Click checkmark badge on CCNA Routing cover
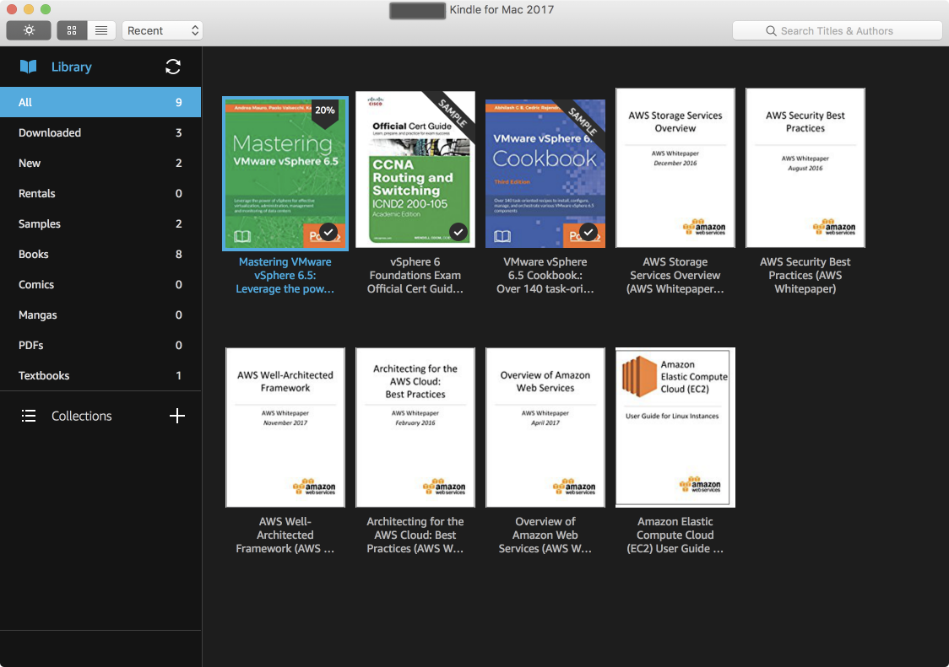The width and height of the screenshot is (949, 667). pyautogui.click(x=458, y=232)
